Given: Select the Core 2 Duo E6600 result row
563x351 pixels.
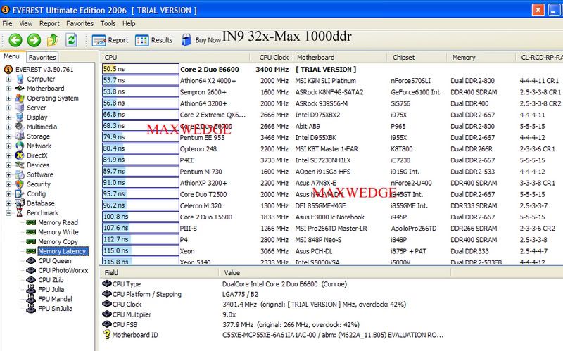Looking at the screenshot, I should tap(332, 69).
